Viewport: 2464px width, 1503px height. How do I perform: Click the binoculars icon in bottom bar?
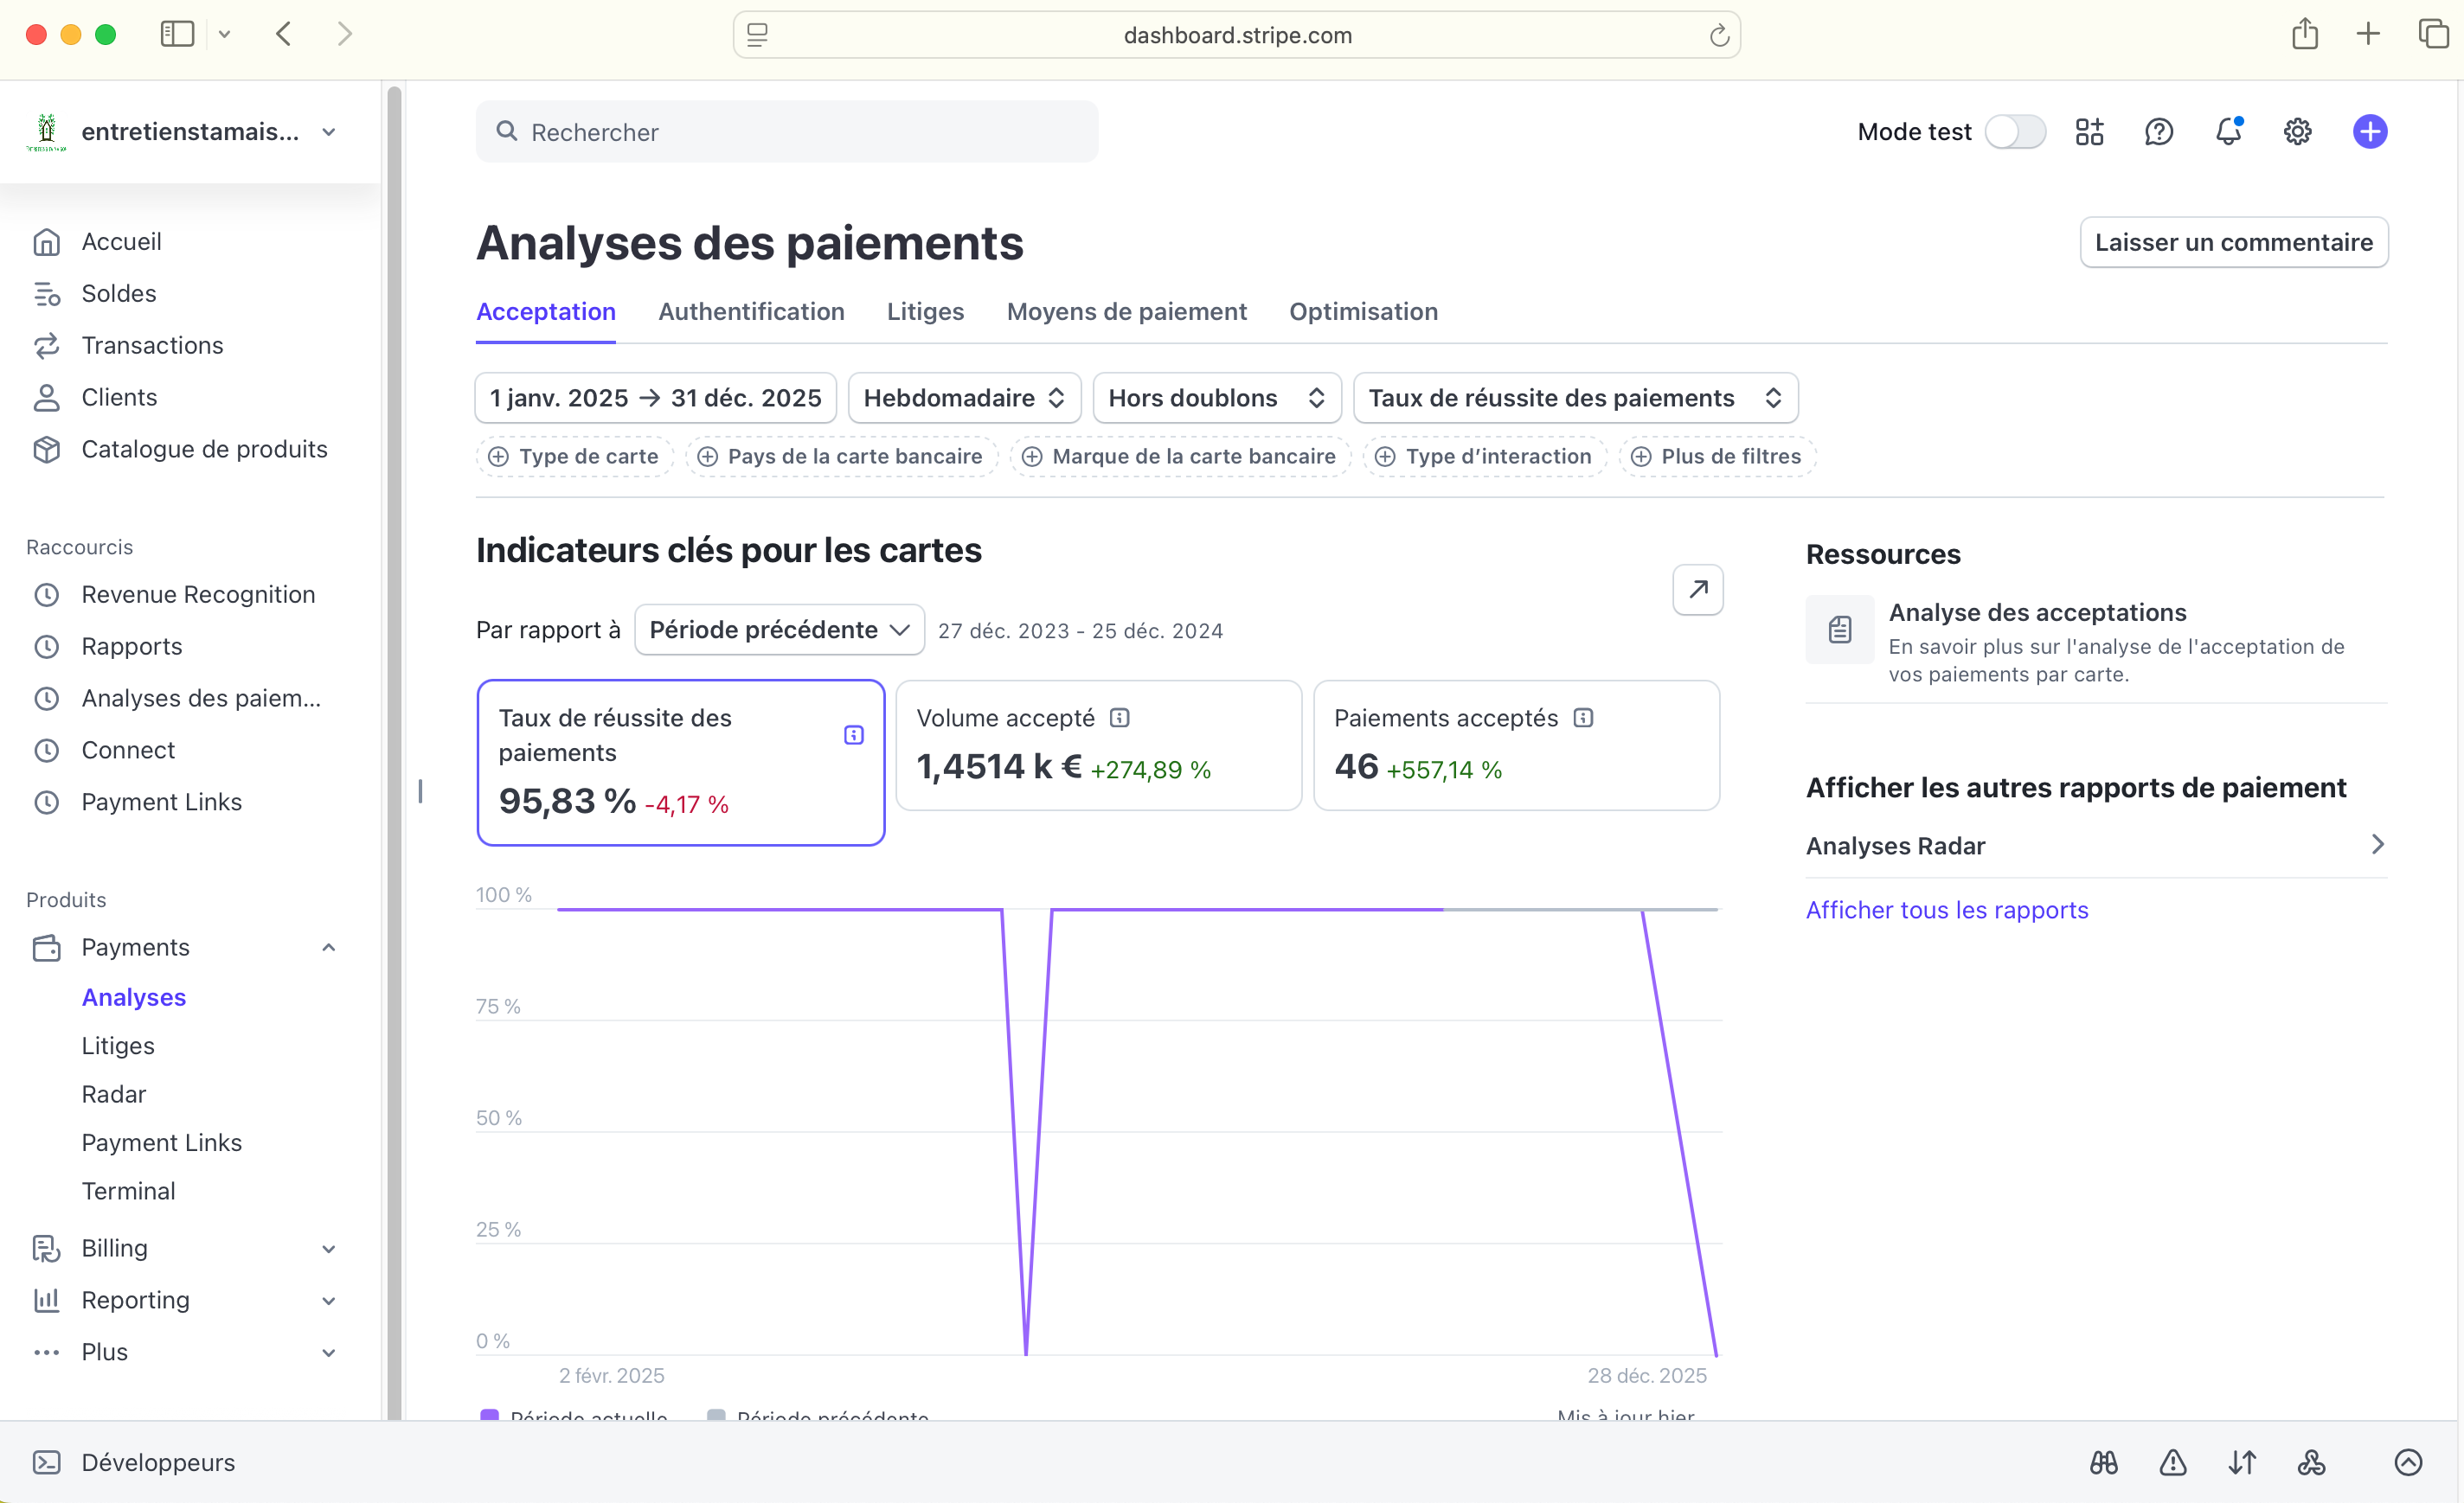[x=2103, y=1462]
